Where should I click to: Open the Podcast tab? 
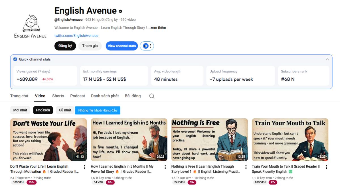(77, 96)
